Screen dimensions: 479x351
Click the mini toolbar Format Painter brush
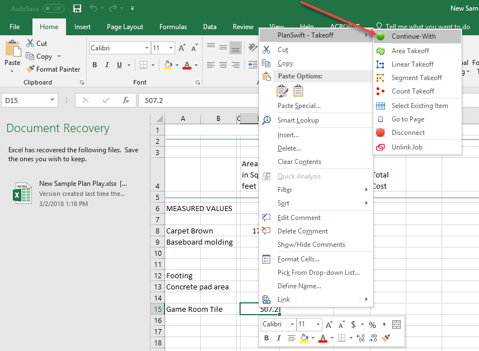pos(386,338)
